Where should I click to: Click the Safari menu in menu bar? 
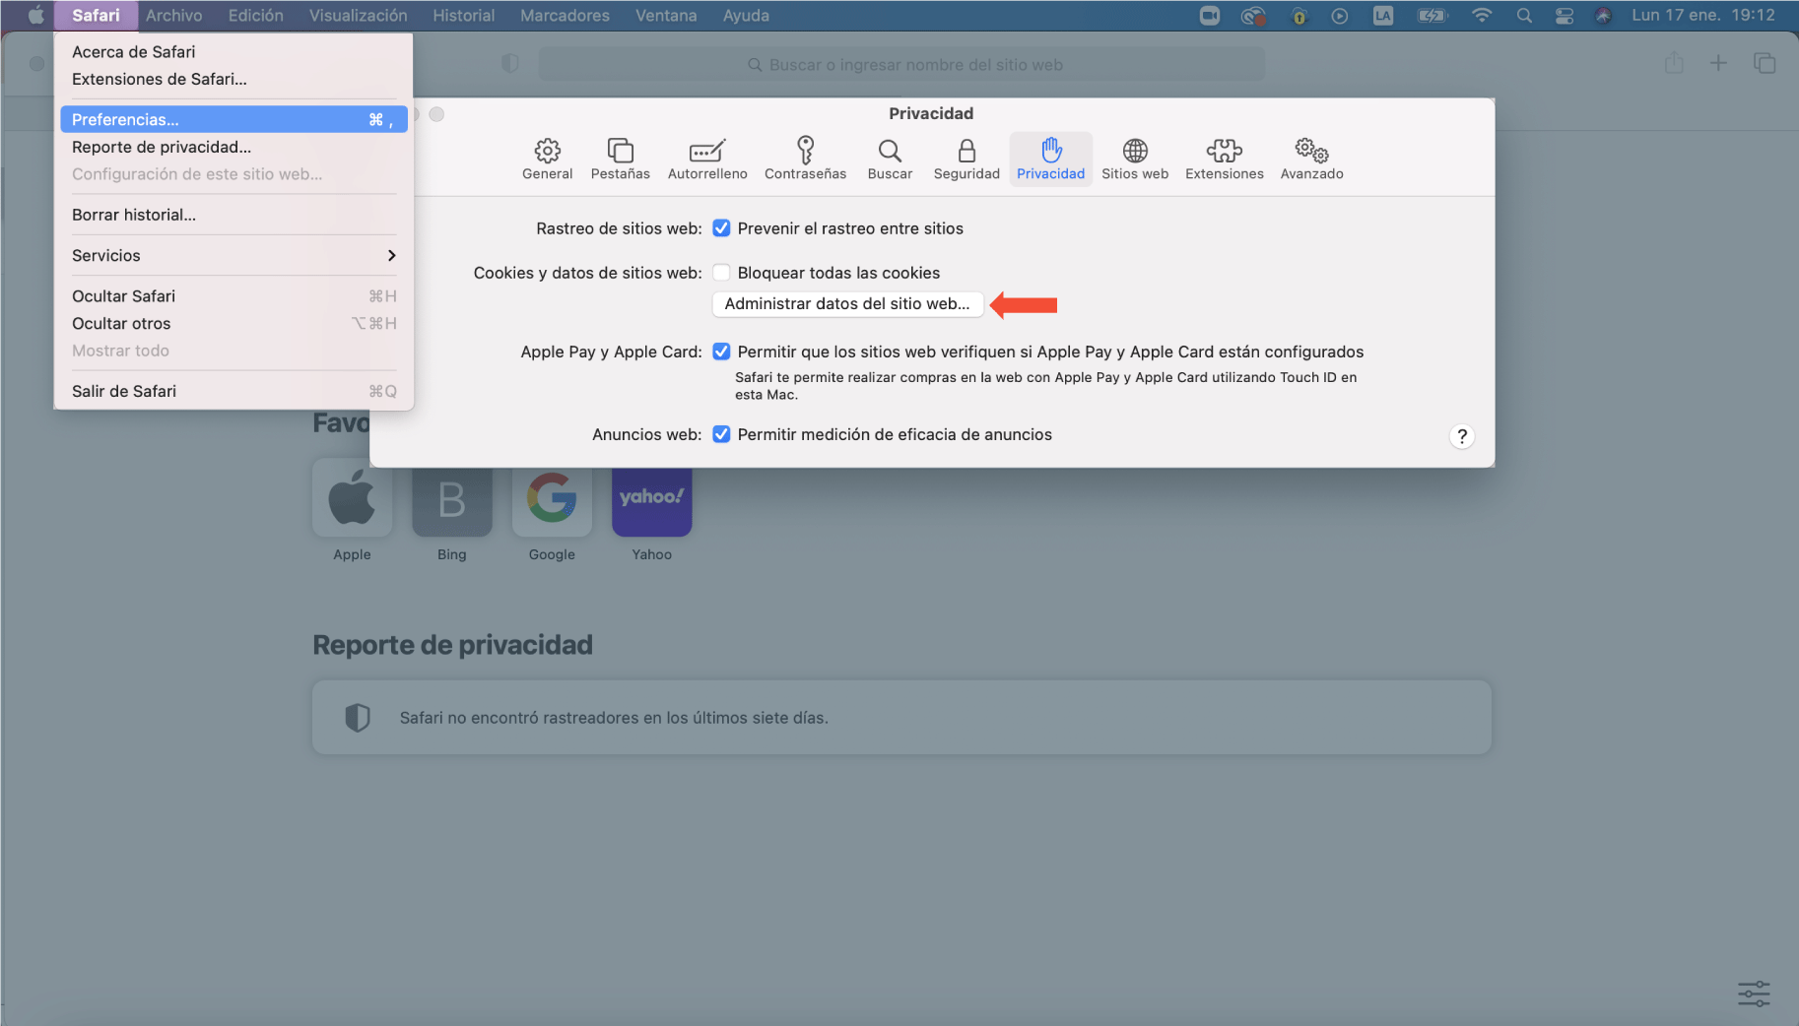96,16
